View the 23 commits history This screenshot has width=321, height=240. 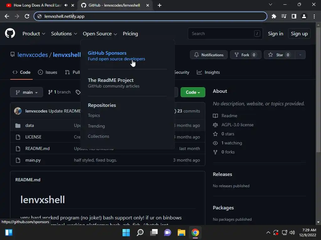(x=187, y=111)
